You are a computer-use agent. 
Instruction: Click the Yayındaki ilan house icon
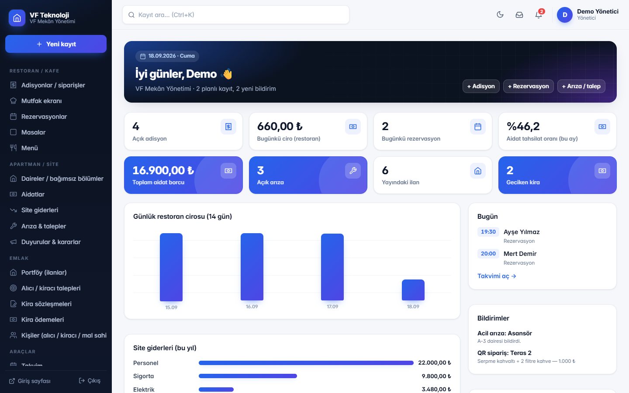point(478,171)
